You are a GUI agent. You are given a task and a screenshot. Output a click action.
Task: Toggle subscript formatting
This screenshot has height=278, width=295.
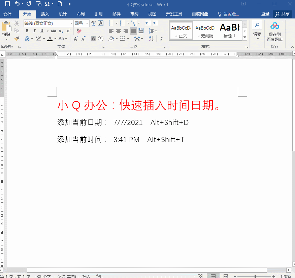[x=61, y=31]
